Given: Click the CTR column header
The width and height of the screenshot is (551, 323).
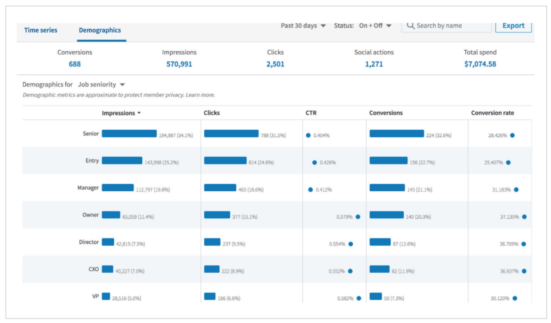Looking at the screenshot, I should coord(310,113).
